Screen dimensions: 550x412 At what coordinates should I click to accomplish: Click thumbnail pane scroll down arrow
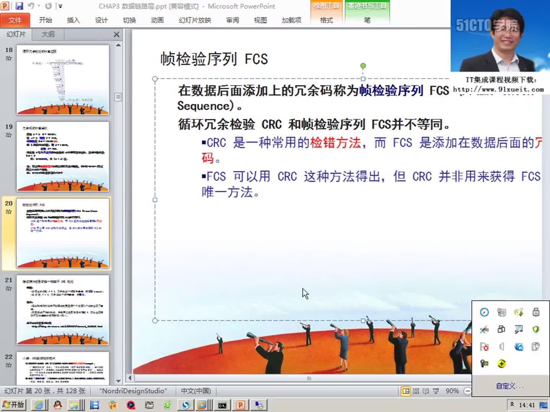point(118,381)
